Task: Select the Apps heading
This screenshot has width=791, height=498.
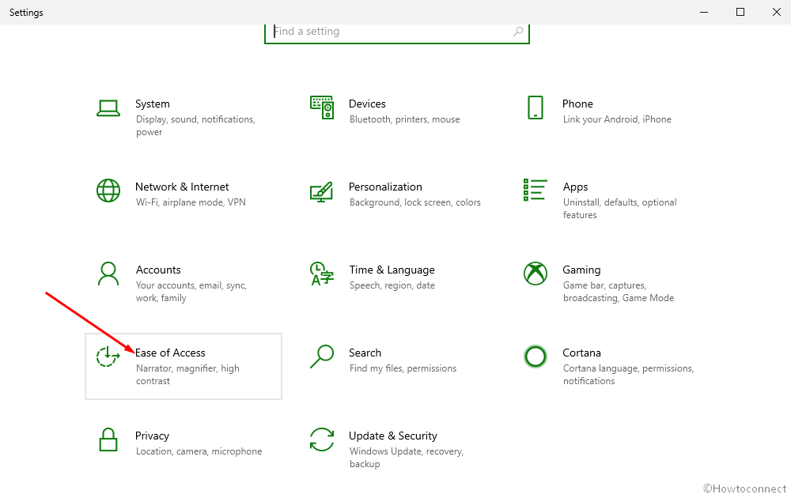Action: pos(576,187)
